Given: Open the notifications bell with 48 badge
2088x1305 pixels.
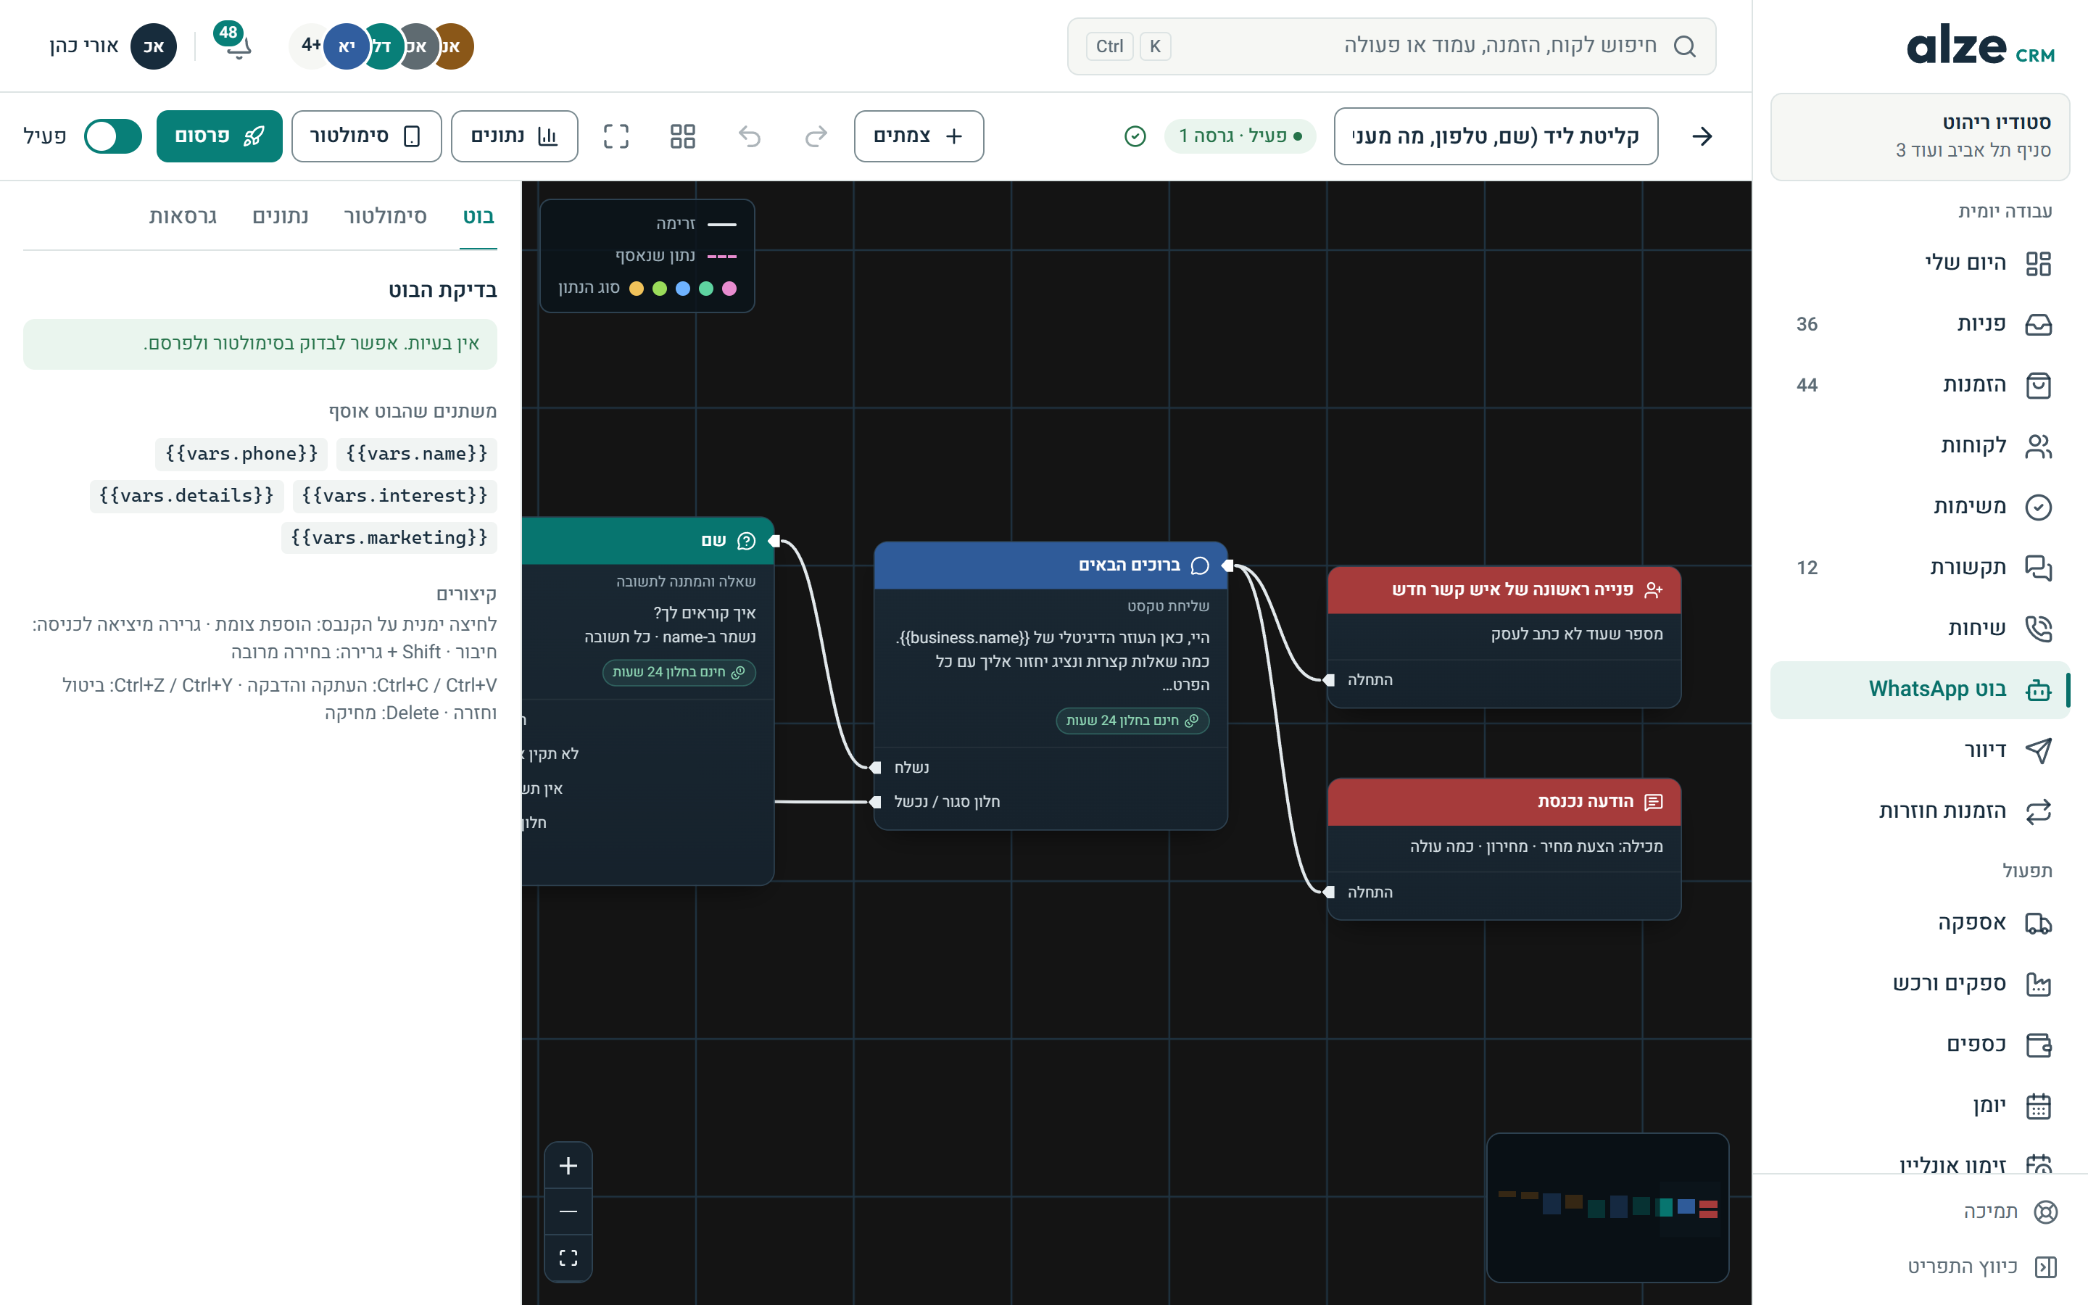Looking at the screenshot, I should point(235,43).
